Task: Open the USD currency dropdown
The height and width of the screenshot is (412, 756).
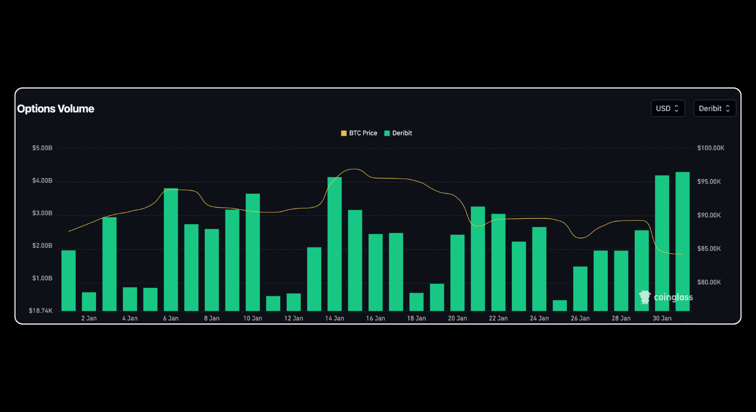Action: [667, 108]
